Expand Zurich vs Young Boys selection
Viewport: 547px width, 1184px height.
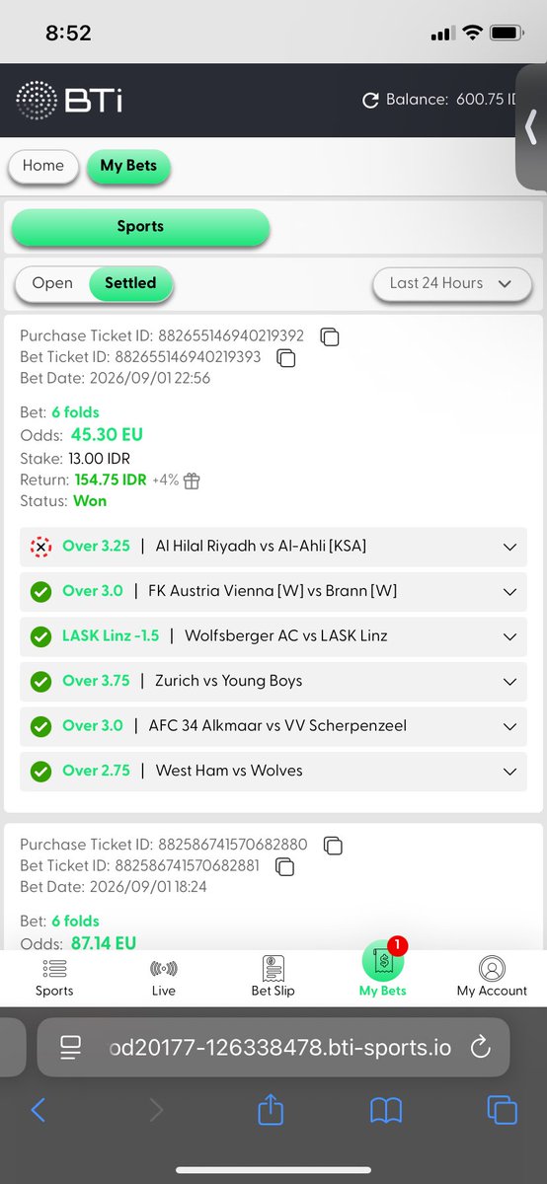273,682
